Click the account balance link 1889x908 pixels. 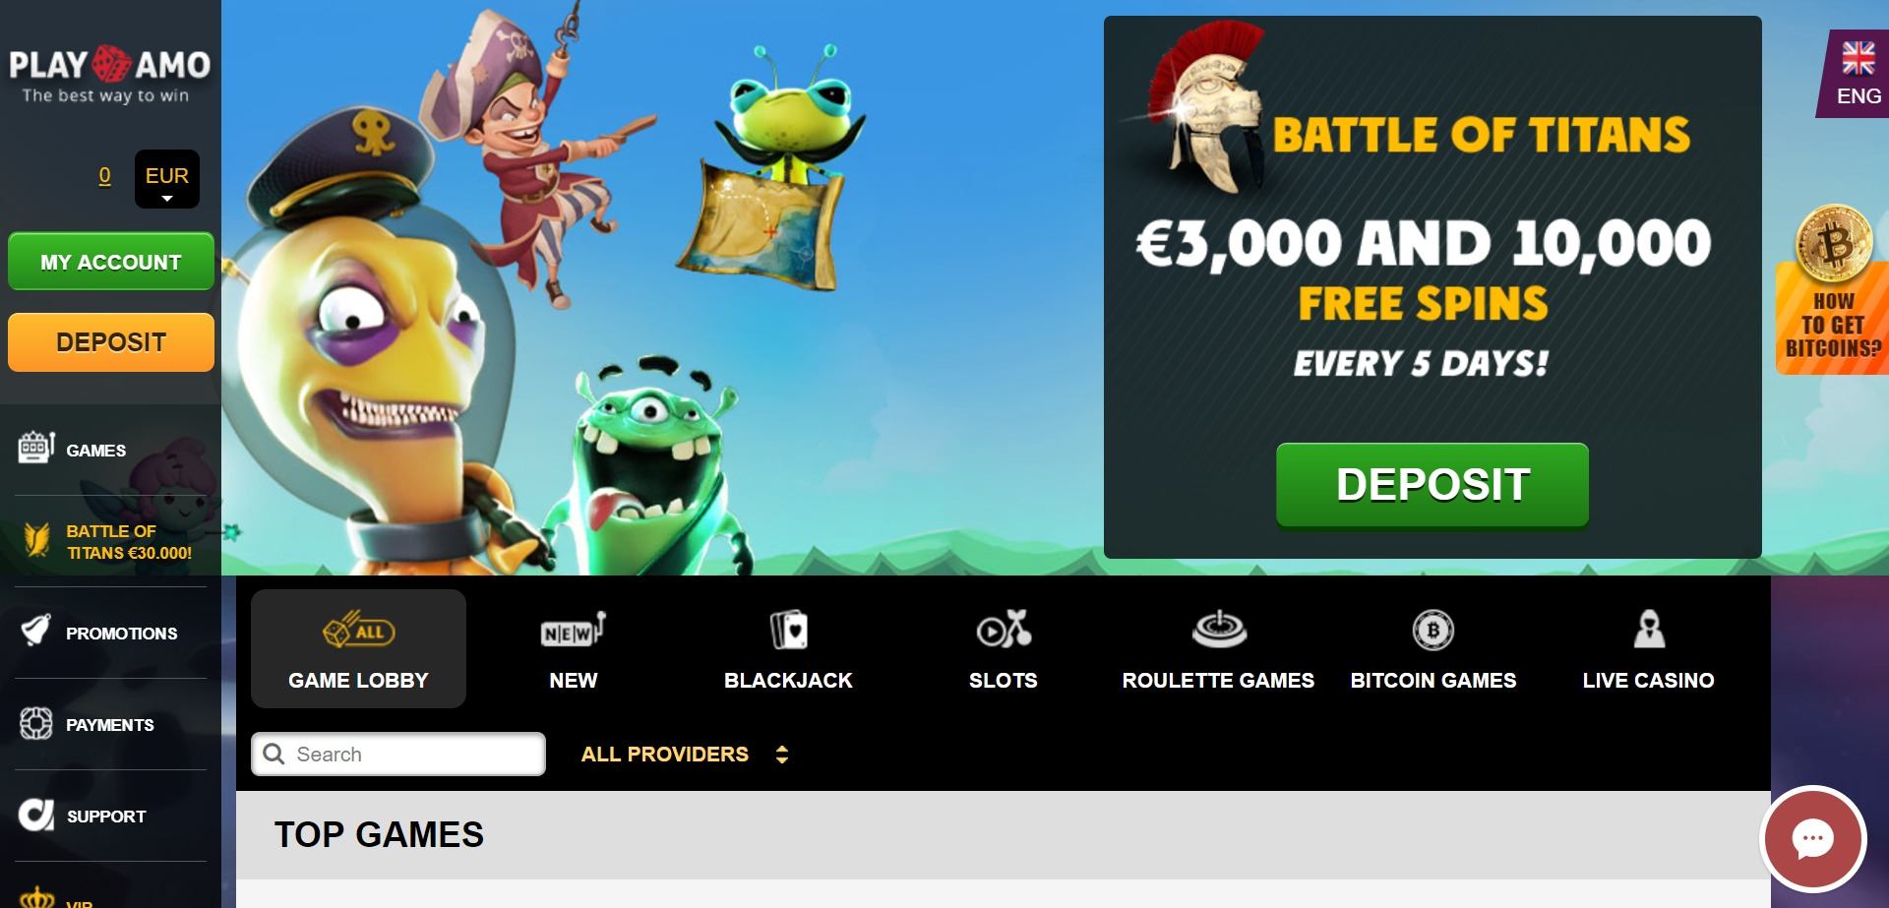[x=104, y=176]
